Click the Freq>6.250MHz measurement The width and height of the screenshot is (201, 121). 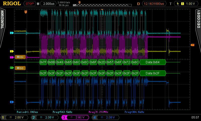pos(98,112)
